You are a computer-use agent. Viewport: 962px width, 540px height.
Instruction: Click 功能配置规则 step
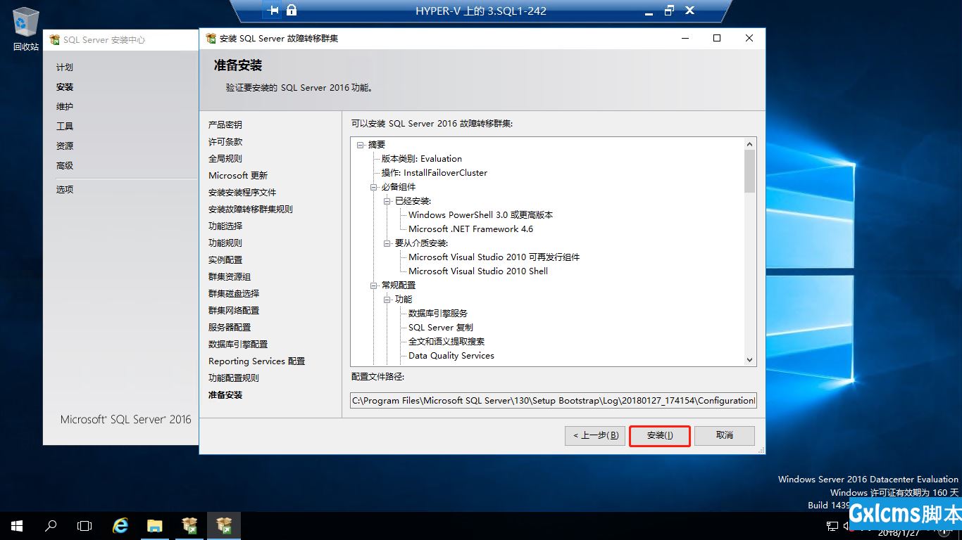click(x=234, y=378)
